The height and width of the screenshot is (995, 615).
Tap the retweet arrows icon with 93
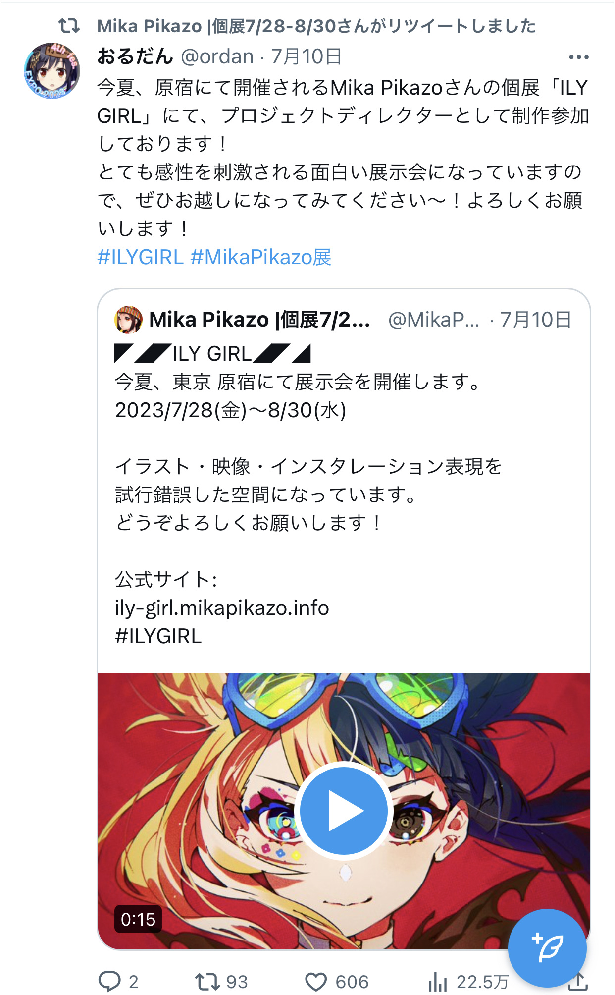[x=206, y=981]
